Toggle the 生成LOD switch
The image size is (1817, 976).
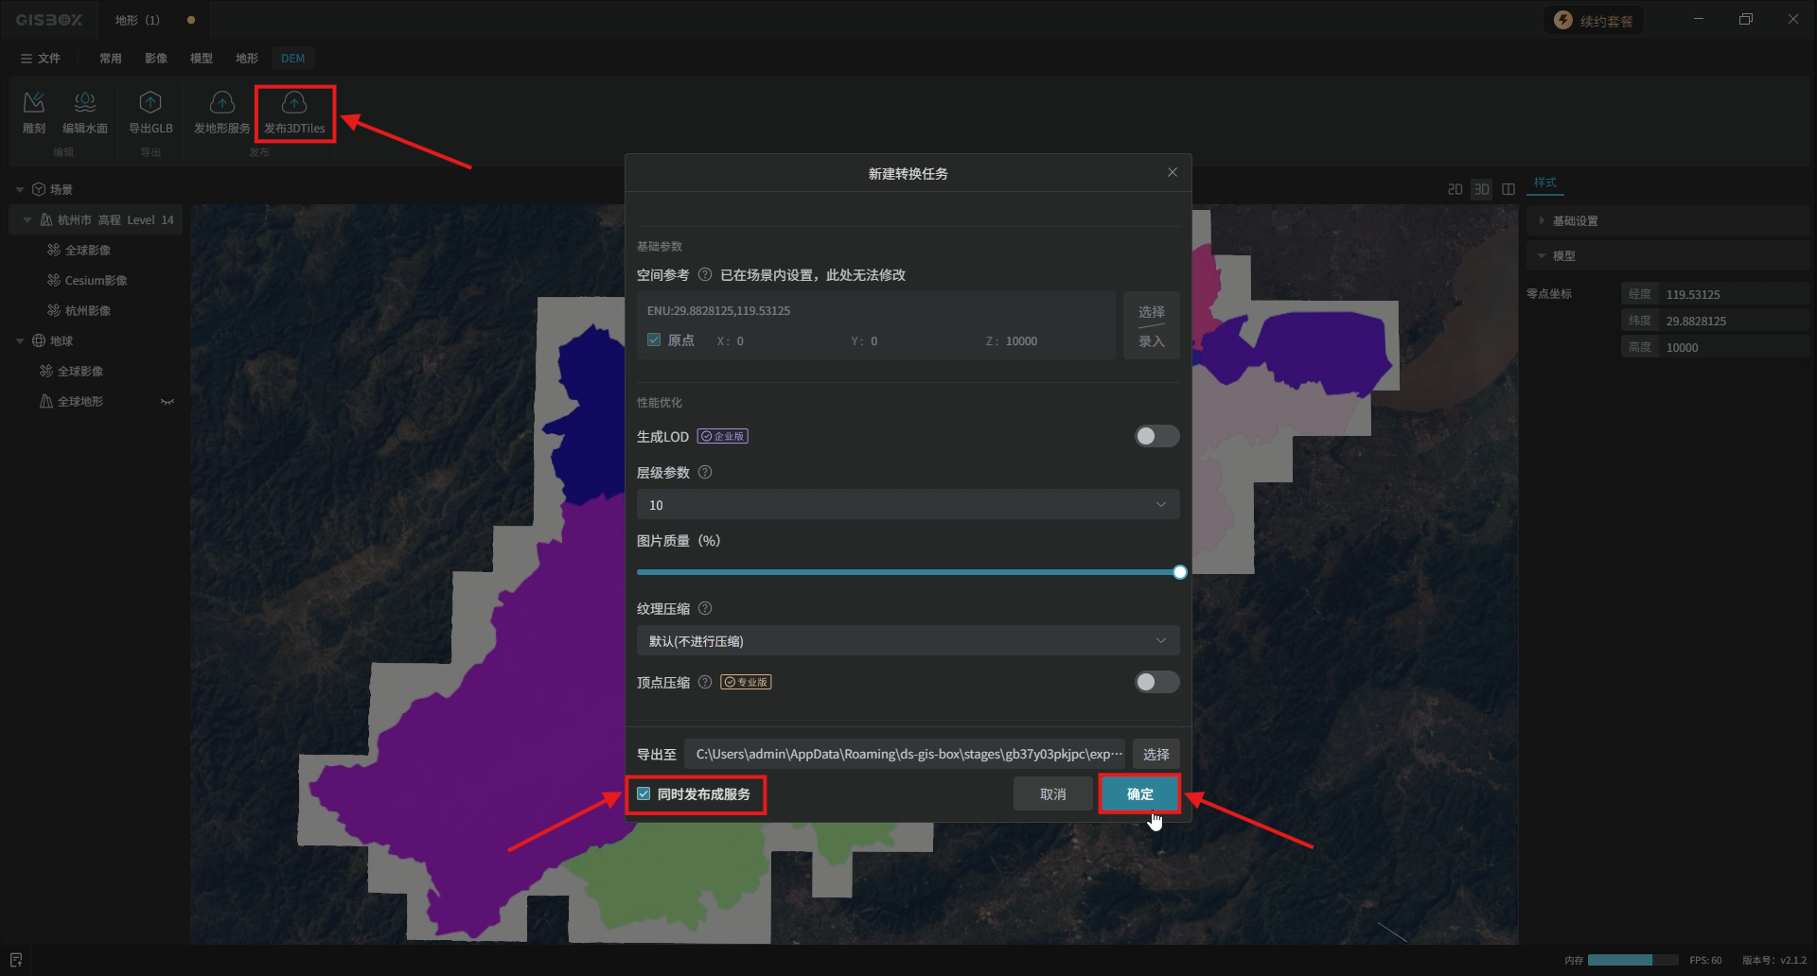[x=1156, y=436]
